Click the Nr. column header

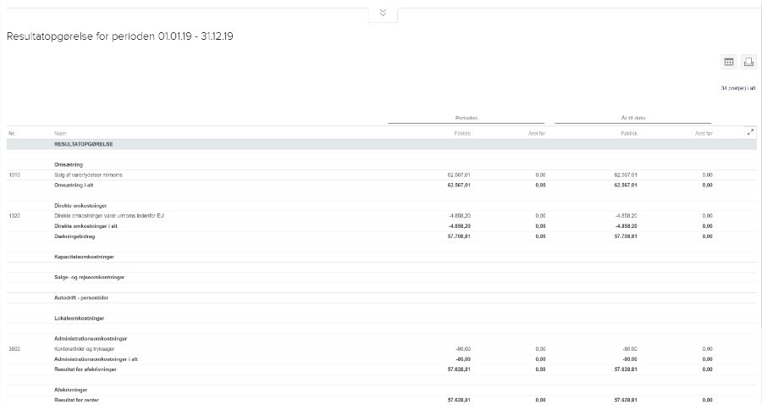click(x=13, y=133)
